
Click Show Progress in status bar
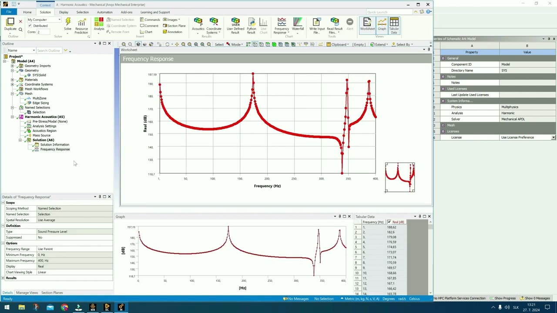coord(503,298)
